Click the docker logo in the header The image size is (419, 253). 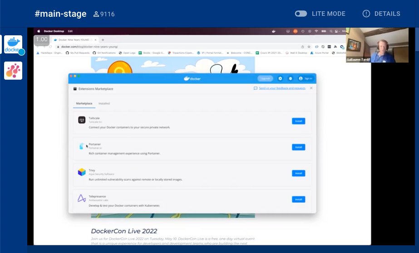(x=192, y=78)
